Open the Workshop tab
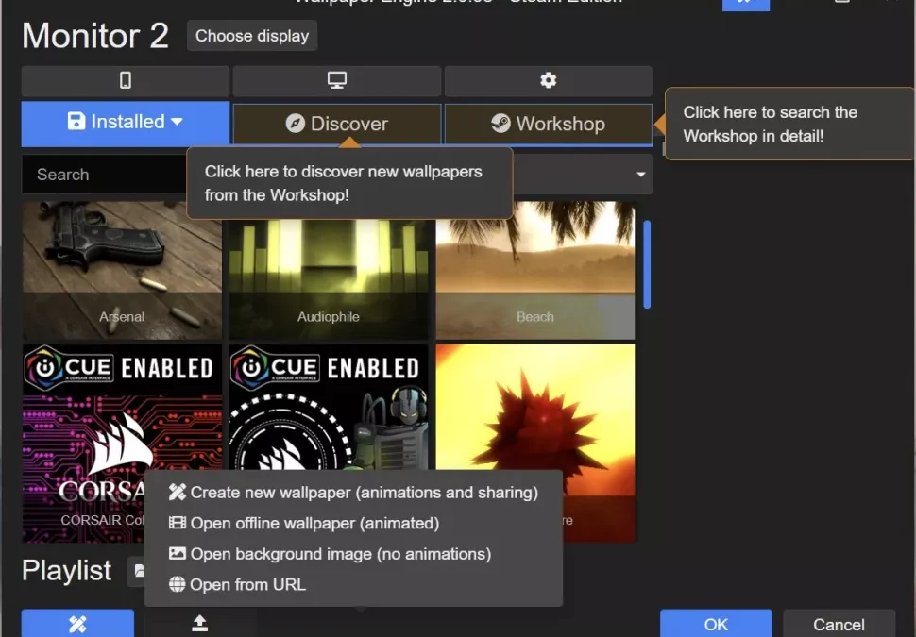 (548, 124)
